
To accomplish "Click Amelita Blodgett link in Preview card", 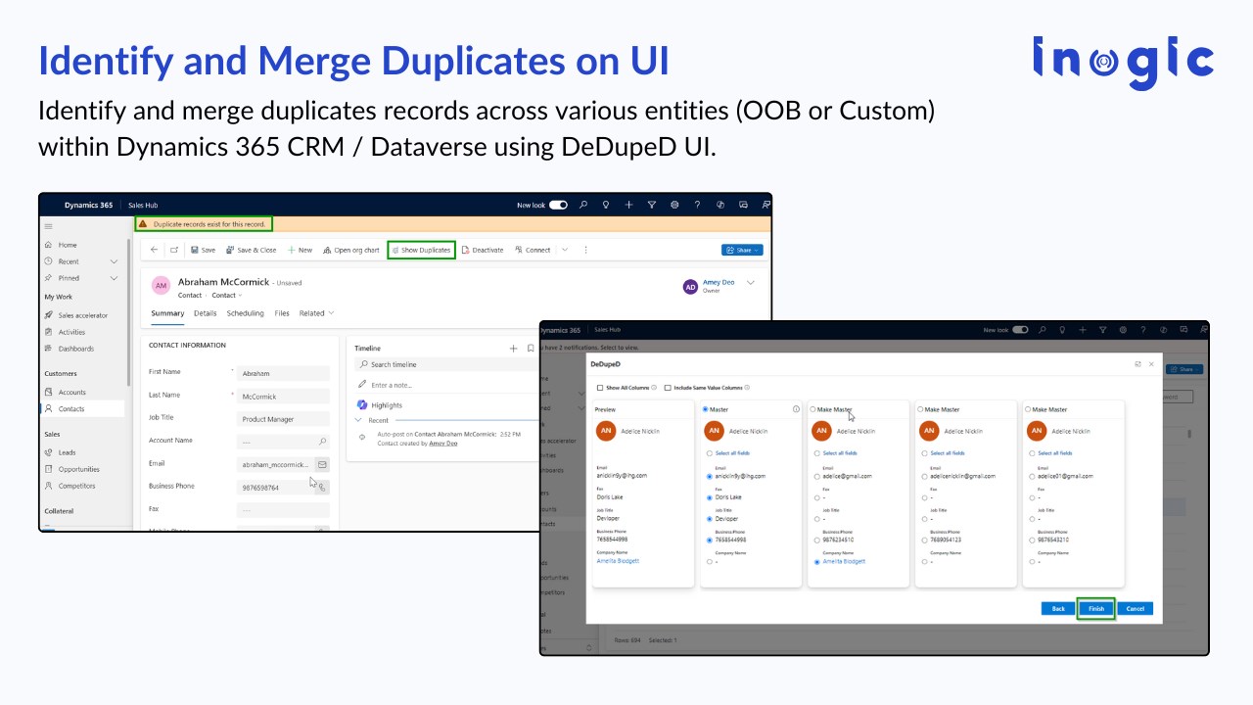I will coord(618,561).
